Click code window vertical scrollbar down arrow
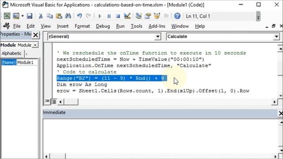Image resolution: width=283 pixels, height=159 pixels. coord(280,96)
